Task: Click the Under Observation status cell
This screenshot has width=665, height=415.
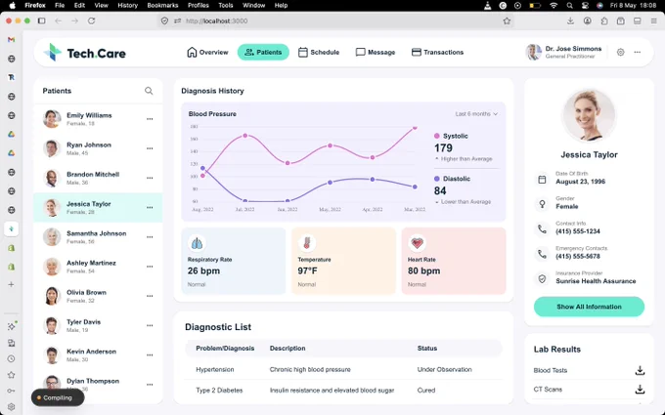Action: [x=444, y=370]
